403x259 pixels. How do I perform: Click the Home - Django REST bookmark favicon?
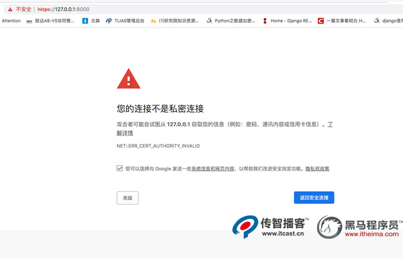click(265, 21)
